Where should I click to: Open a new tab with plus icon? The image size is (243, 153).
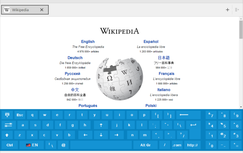coord(227,10)
